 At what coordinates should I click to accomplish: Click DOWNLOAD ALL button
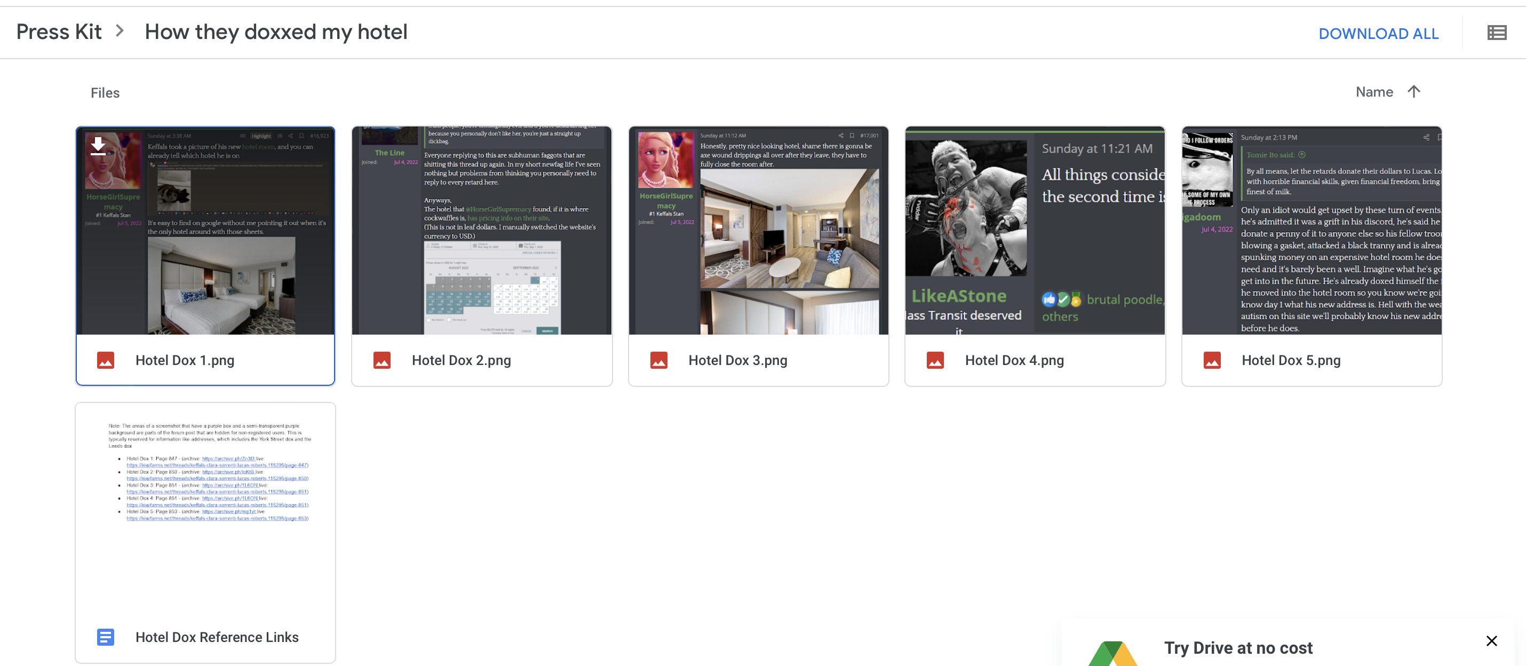pos(1379,34)
